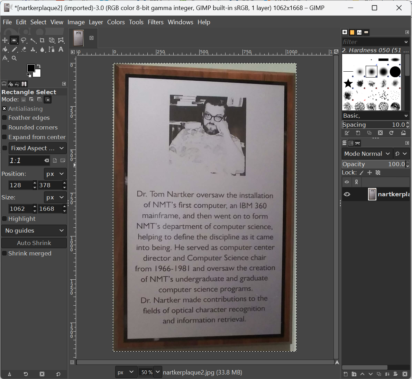Viewport: 412px width, 379px height.
Task: Click the Auto Shrink button
Action: [34, 243]
